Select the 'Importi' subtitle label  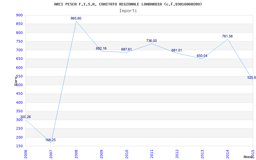point(128,11)
